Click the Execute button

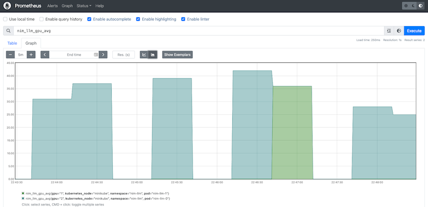pyautogui.click(x=414, y=31)
